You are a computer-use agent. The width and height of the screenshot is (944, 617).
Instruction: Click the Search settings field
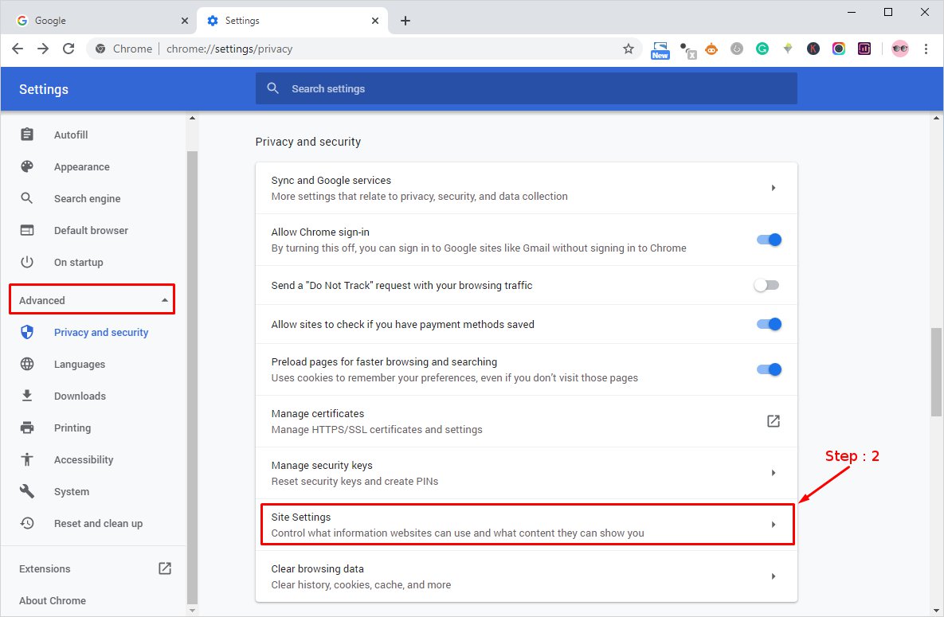pyautogui.click(x=526, y=88)
